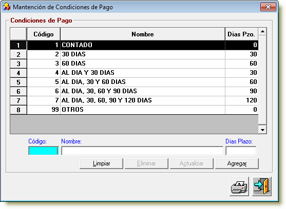Select the CONTADO row
The image size is (286, 209).
134,45
